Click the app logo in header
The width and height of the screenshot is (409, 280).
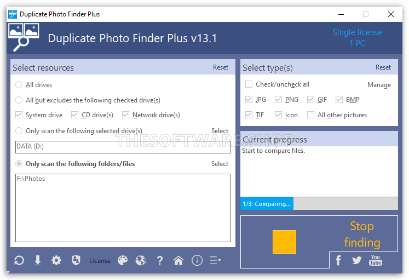pyautogui.click(x=24, y=37)
